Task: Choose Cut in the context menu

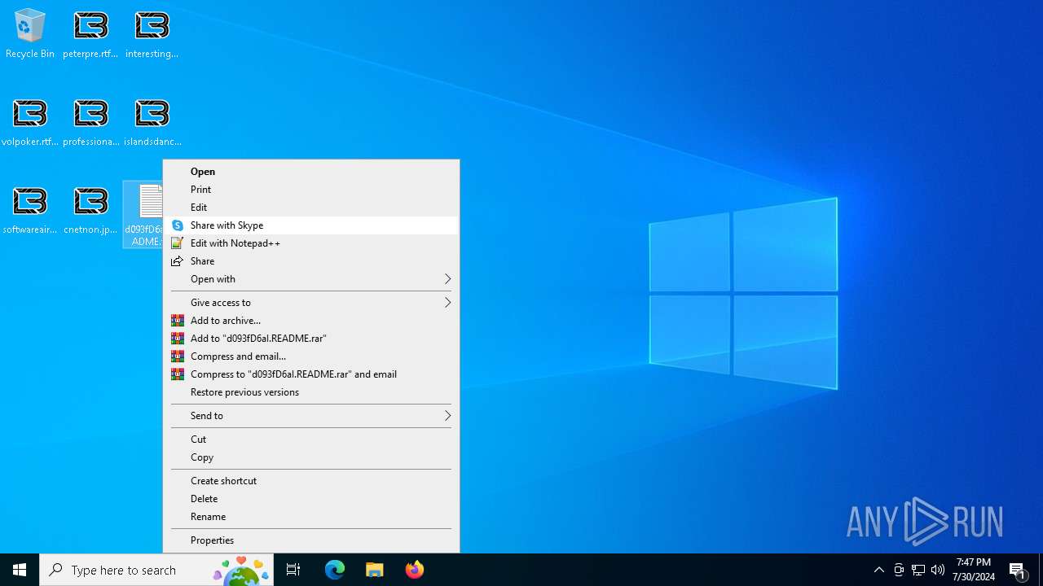Action: (x=311, y=439)
